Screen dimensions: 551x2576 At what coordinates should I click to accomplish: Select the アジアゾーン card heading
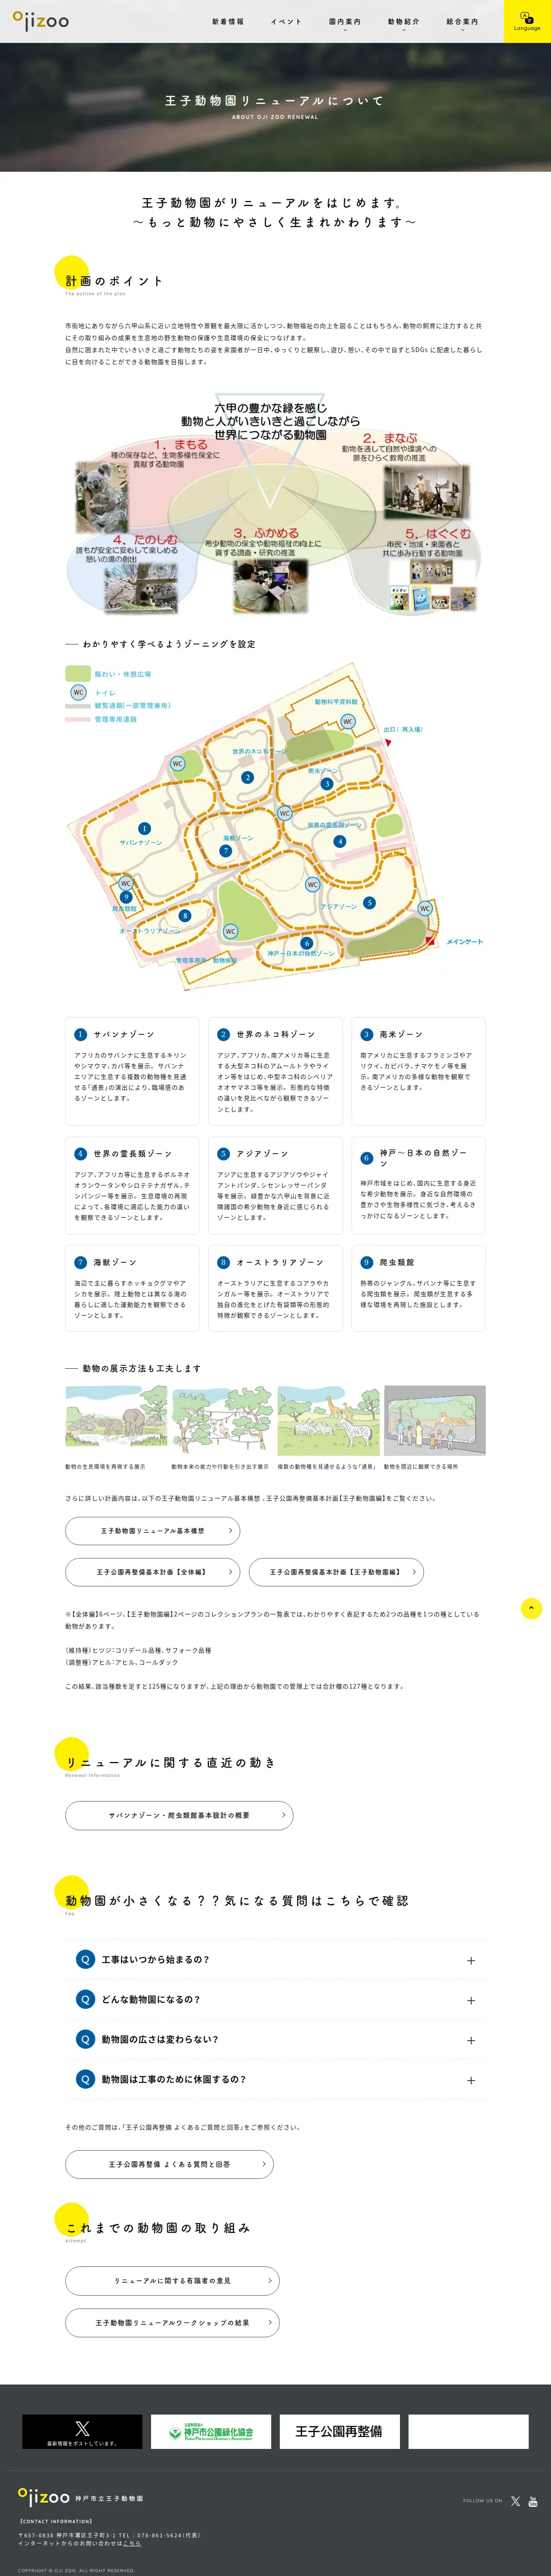coord(262,1153)
